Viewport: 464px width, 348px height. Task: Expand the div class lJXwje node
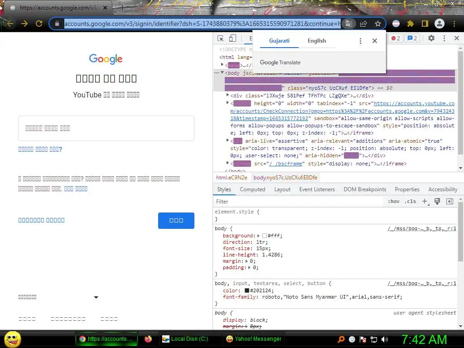click(227, 95)
